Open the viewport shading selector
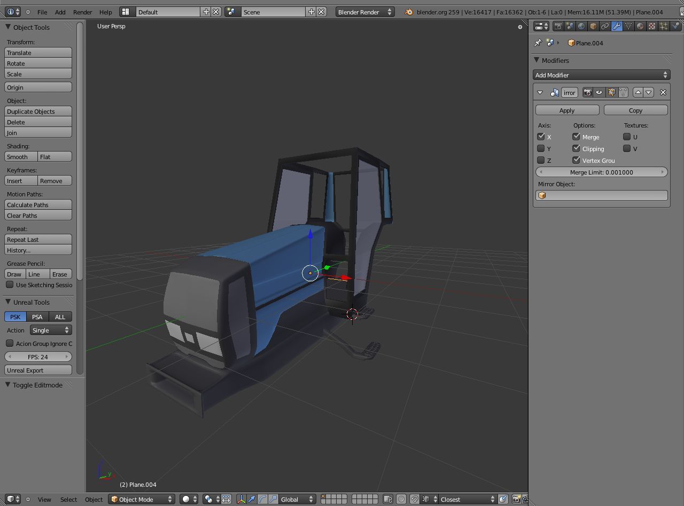The width and height of the screenshot is (684, 506). [189, 499]
